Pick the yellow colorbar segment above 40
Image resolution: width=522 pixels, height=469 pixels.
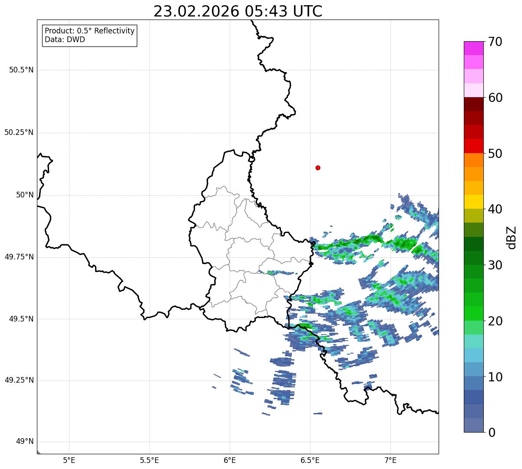click(x=474, y=202)
